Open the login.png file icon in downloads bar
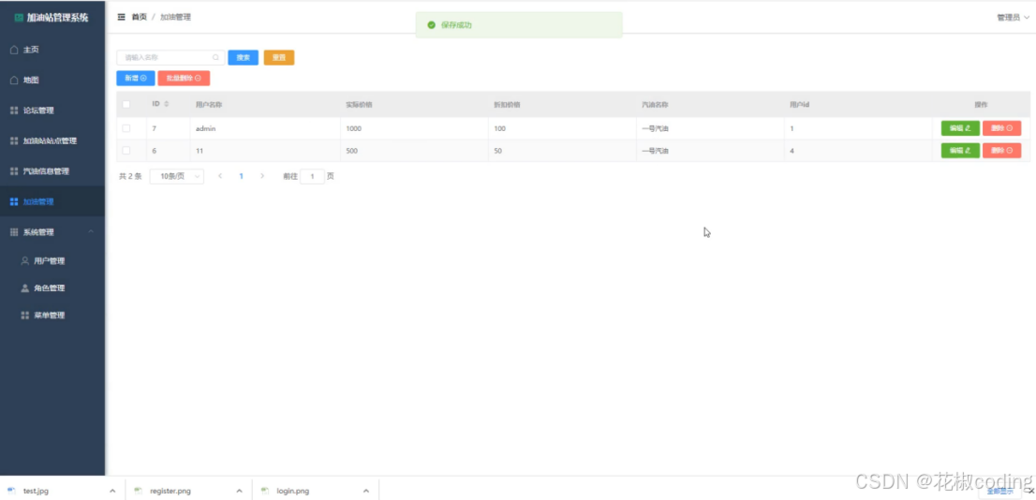Screen dimensions: 1036x500 click(265, 491)
